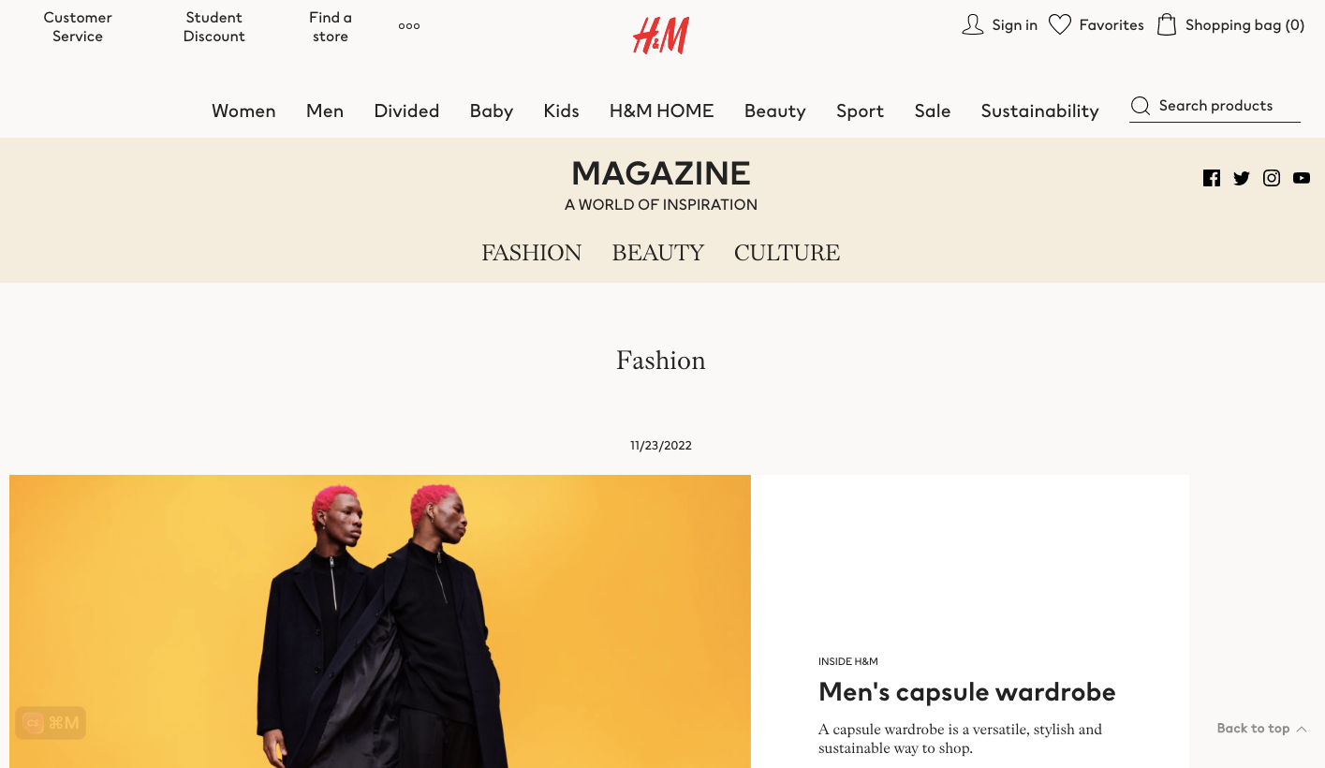
Task: Open the Shopping bag icon
Action: tap(1167, 25)
